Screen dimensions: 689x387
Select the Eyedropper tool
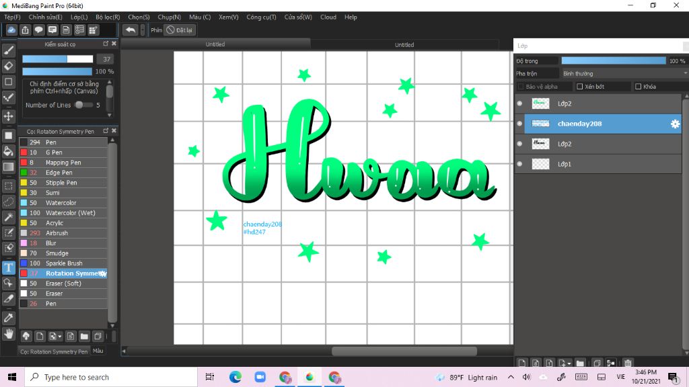[x=8, y=318]
